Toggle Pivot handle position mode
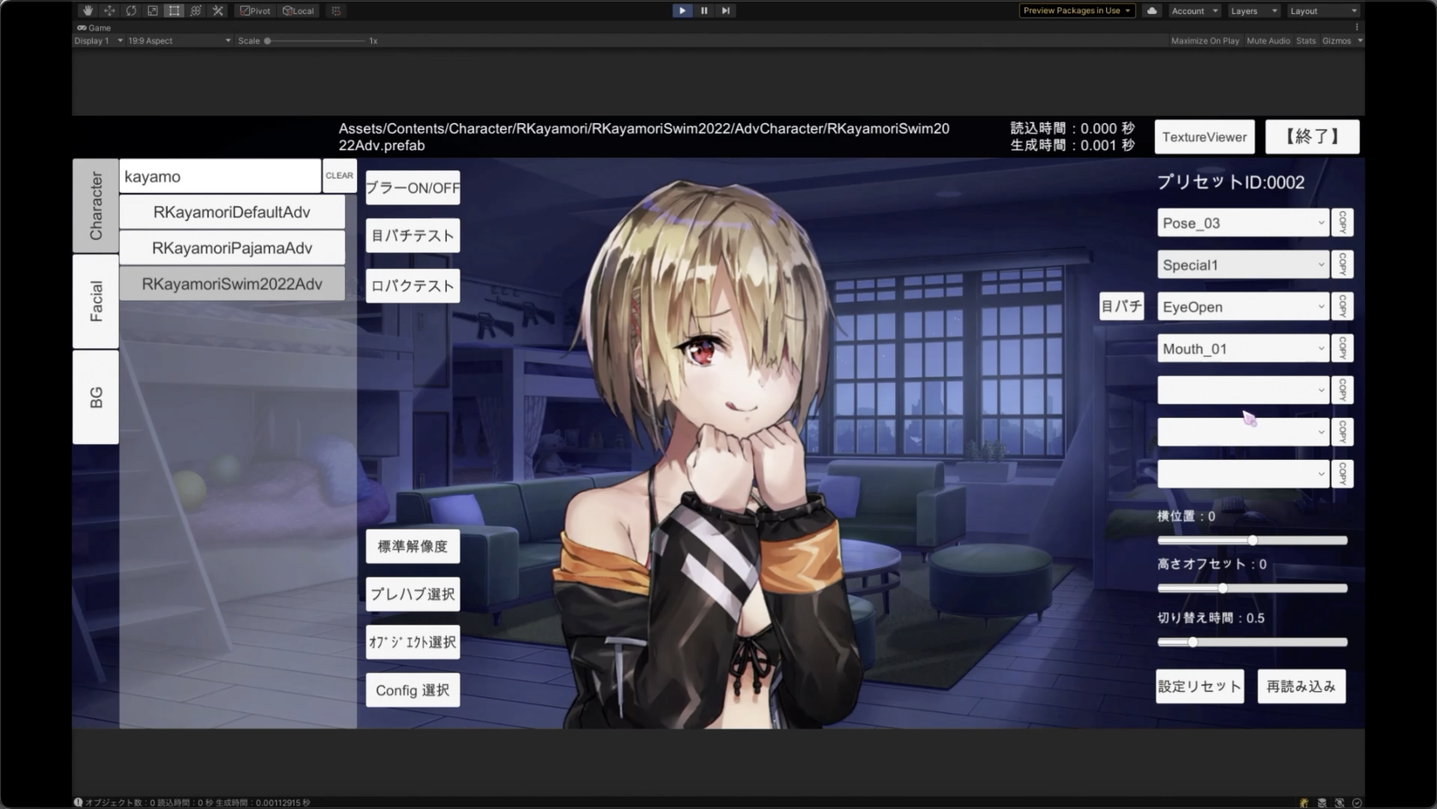The height and width of the screenshot is (809, 1437). coord(255,10)
